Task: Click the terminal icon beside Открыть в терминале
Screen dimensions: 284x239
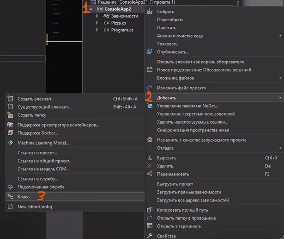Action: (150, 226)
